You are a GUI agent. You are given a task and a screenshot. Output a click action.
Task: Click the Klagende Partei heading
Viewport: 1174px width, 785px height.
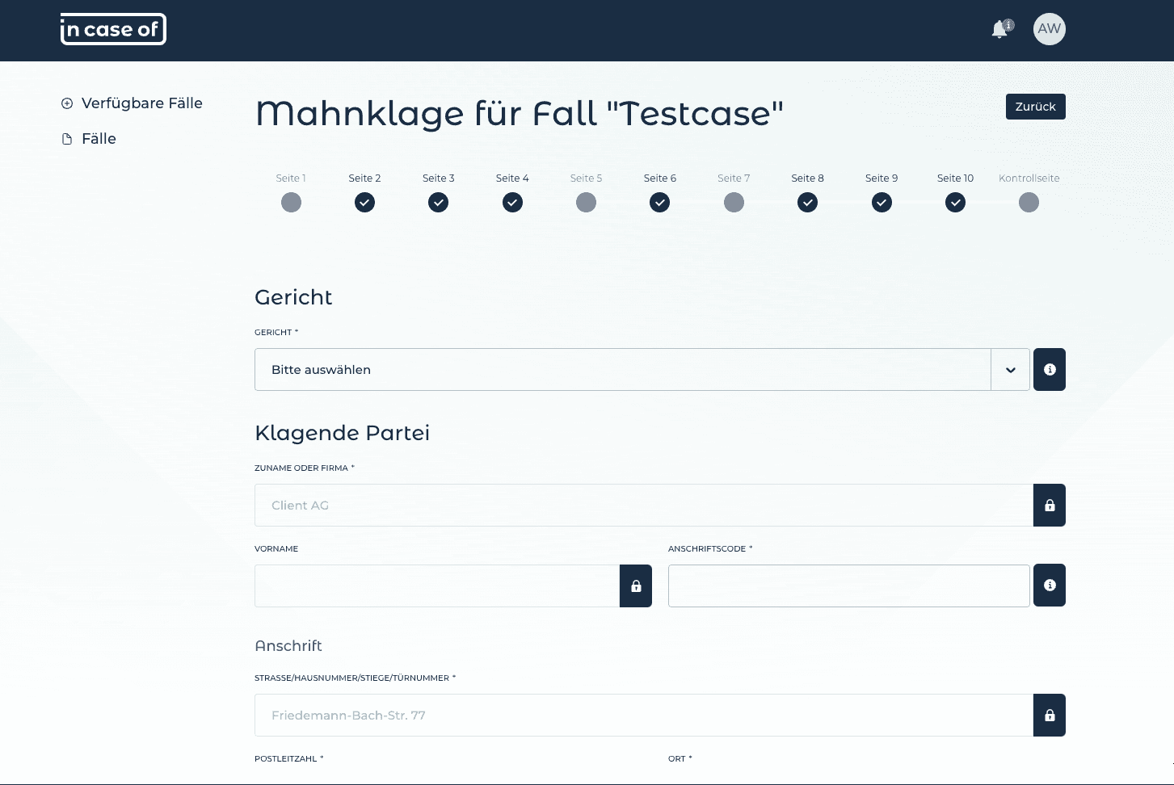pyautogui.click(x=342, y=433)
